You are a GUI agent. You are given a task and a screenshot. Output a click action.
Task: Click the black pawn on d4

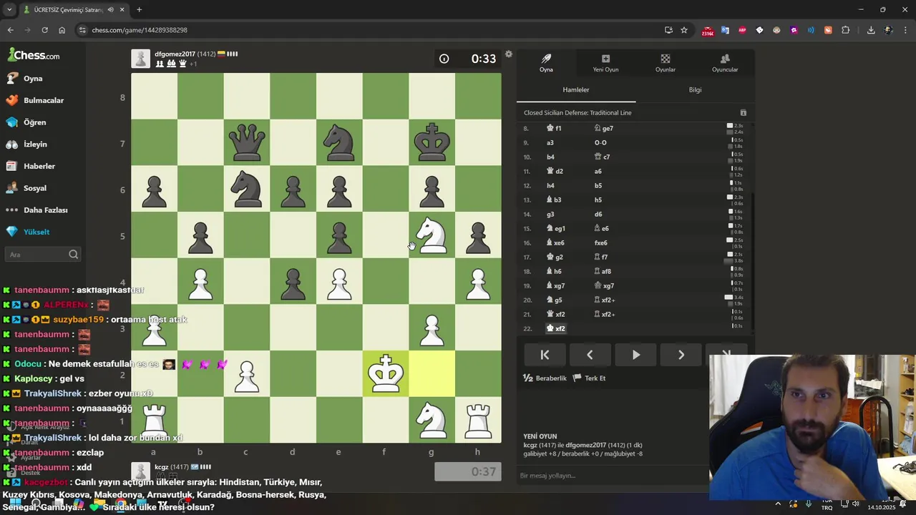coord(293,281)
